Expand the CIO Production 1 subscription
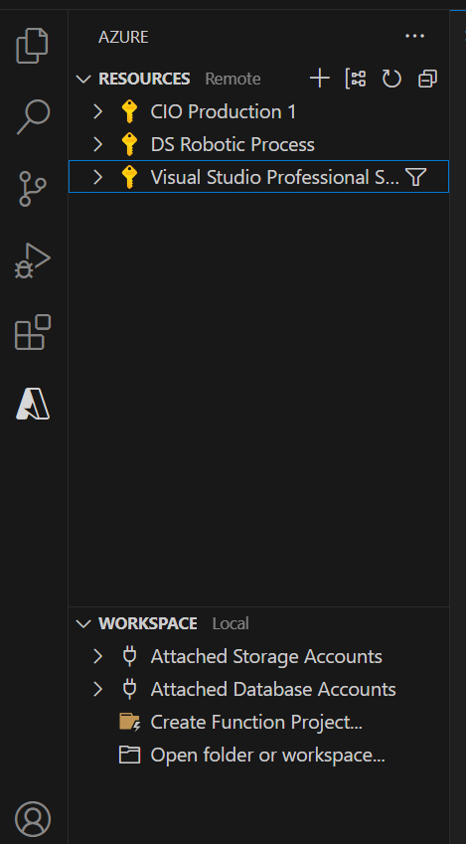This screenshot has width=466, height=844. (x=97, y=111)
